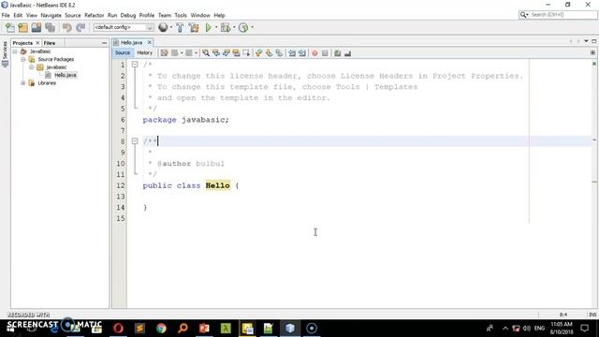The width and height of the screenshot is (599, 337).
Task: Click the Toggle Bookmark icon
Action: point(279,53)
